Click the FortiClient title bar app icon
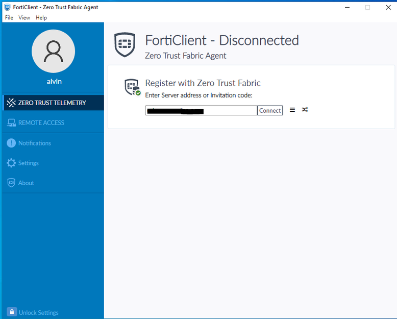 click(x=7, y=7)
